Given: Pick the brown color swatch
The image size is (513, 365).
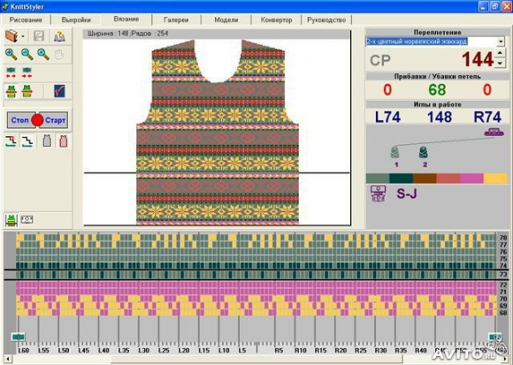Looking at the screenshot, I should click(425, 179).
